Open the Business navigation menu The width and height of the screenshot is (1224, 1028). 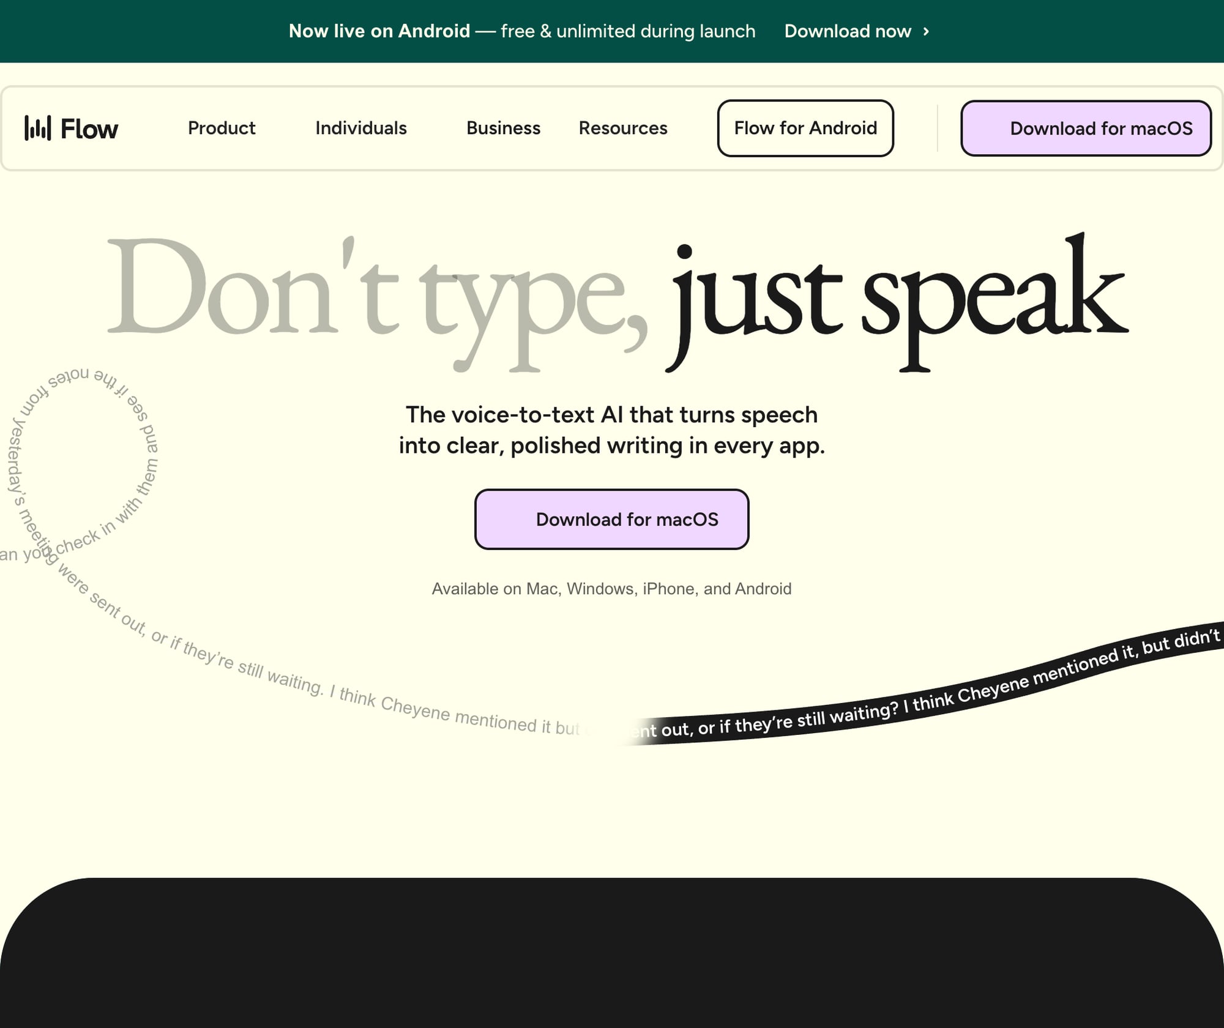[x=502, y=128]
